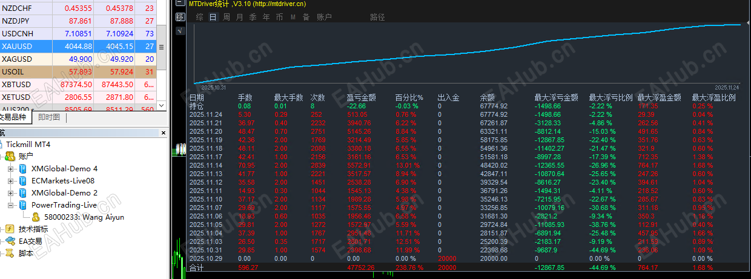The image size is (751, 279).
Task: Switch to the 周 weekly tab
Action: click(x=226, y=17)
